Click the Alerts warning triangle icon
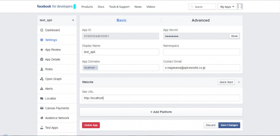 [42, 89]
